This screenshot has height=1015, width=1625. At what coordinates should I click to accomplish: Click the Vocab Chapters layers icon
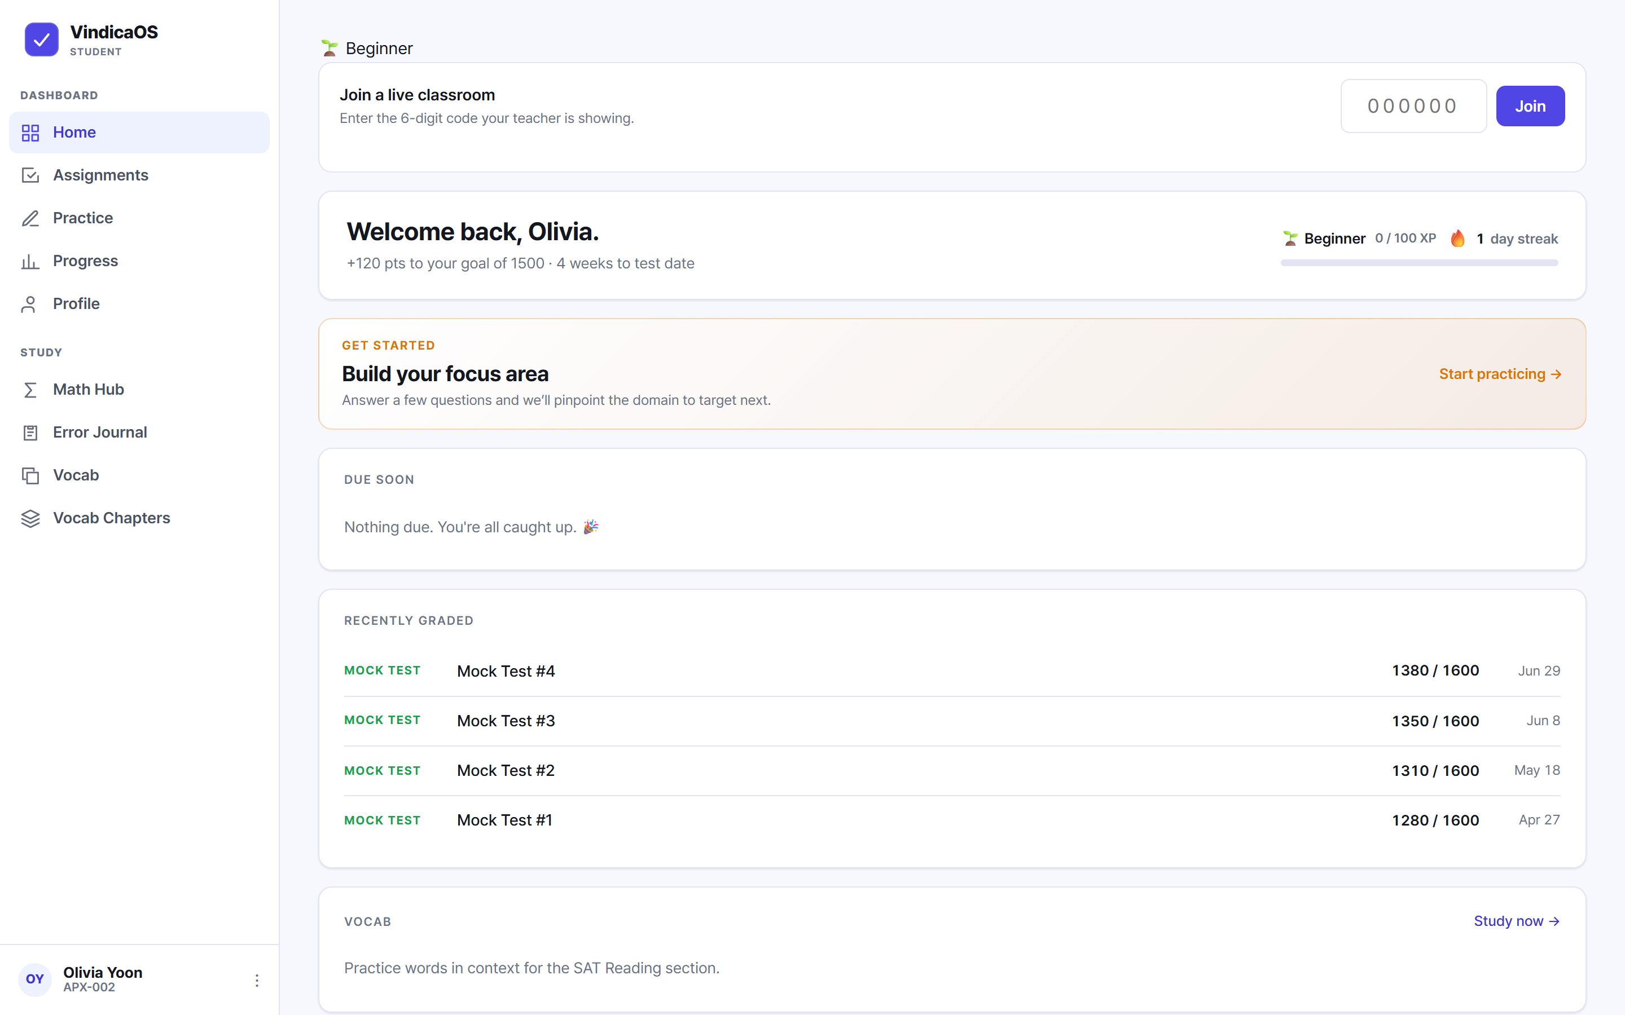pos(30,518)
